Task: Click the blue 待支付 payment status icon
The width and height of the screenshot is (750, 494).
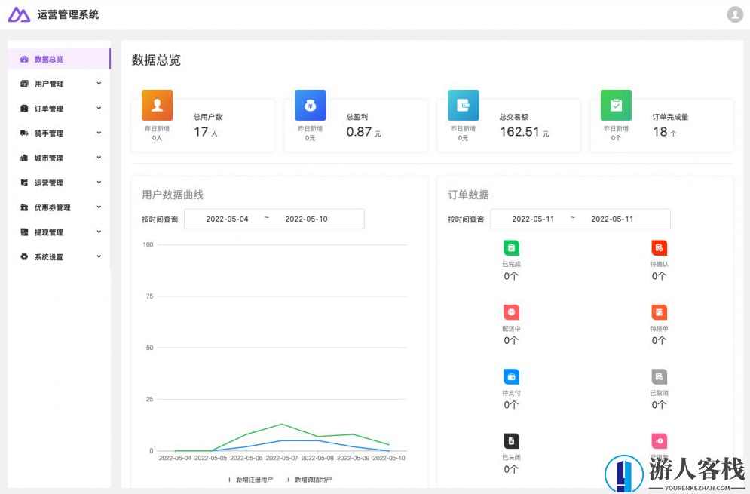Action: pyautogui.click(x=511, y=376)
